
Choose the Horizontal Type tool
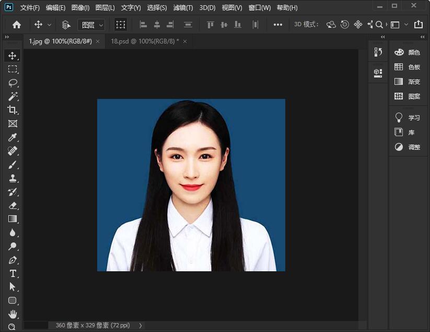pos(13,273)
